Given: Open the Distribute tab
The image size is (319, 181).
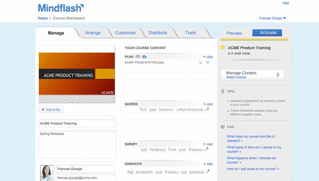Looking at the screenshot, I should [158, 33].
